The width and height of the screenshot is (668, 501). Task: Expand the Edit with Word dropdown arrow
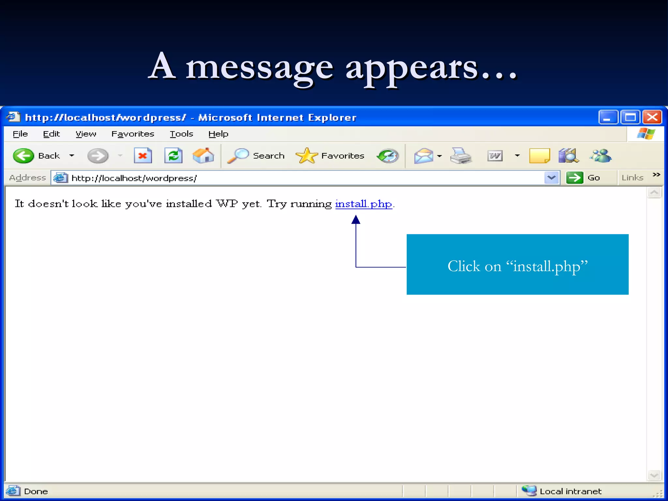tap(517, 156)
